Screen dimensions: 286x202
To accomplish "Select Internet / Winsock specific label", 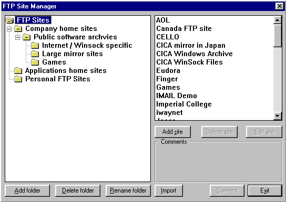I will (87, 46).
